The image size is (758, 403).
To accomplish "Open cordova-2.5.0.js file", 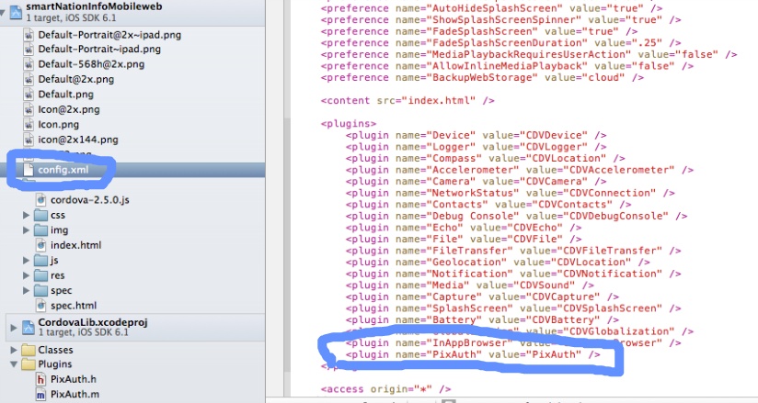I will (x=90, y=200).
